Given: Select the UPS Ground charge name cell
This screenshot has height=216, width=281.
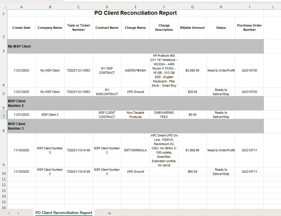Looking at the screenshot, I should click(x=135, y=92).
